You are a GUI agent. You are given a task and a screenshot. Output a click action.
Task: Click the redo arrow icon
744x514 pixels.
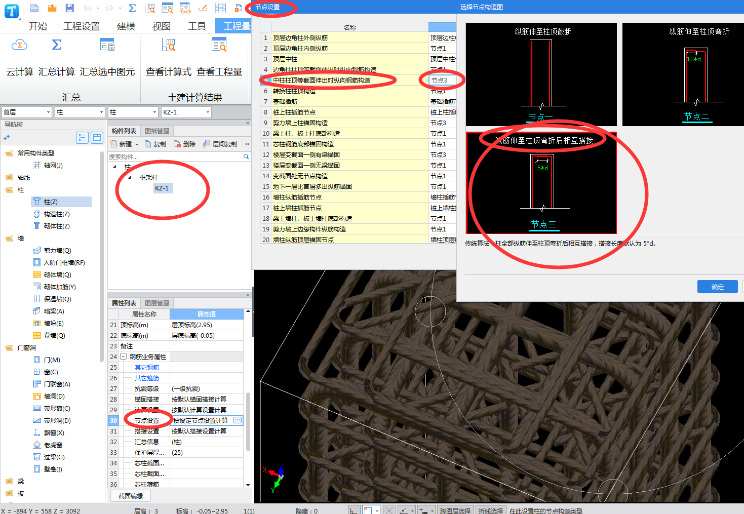[x=109, y=8]
